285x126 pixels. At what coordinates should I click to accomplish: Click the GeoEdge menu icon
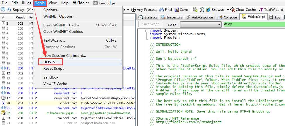click(x=95, y=3)
